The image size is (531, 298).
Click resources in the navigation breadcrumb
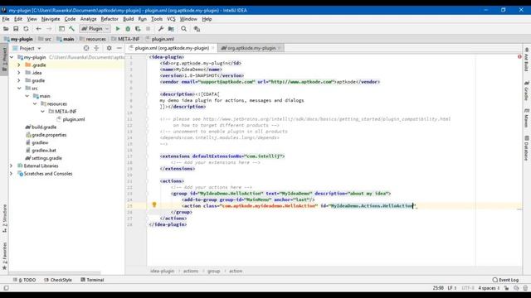coord(92,39)
